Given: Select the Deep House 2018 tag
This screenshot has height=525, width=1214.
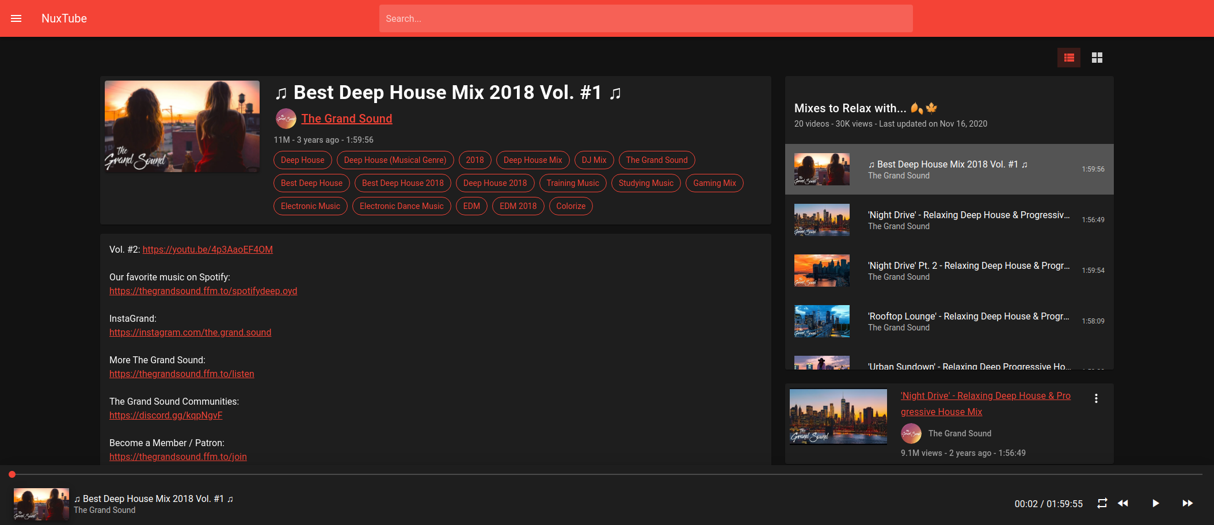Looking at the screenshot, I should click(x=495, y=183).
